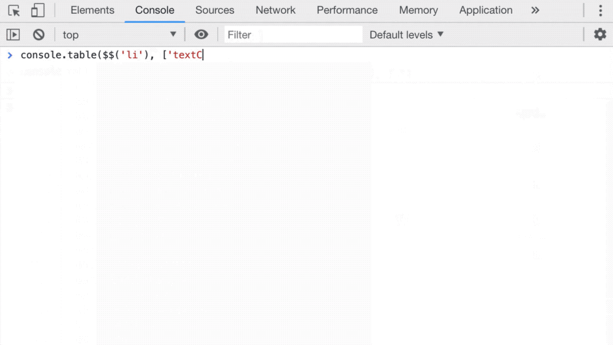Viewport: 613px width, 345px height.
Task: Create a live expression with the eye icon
Action: [x=201, y=34]
